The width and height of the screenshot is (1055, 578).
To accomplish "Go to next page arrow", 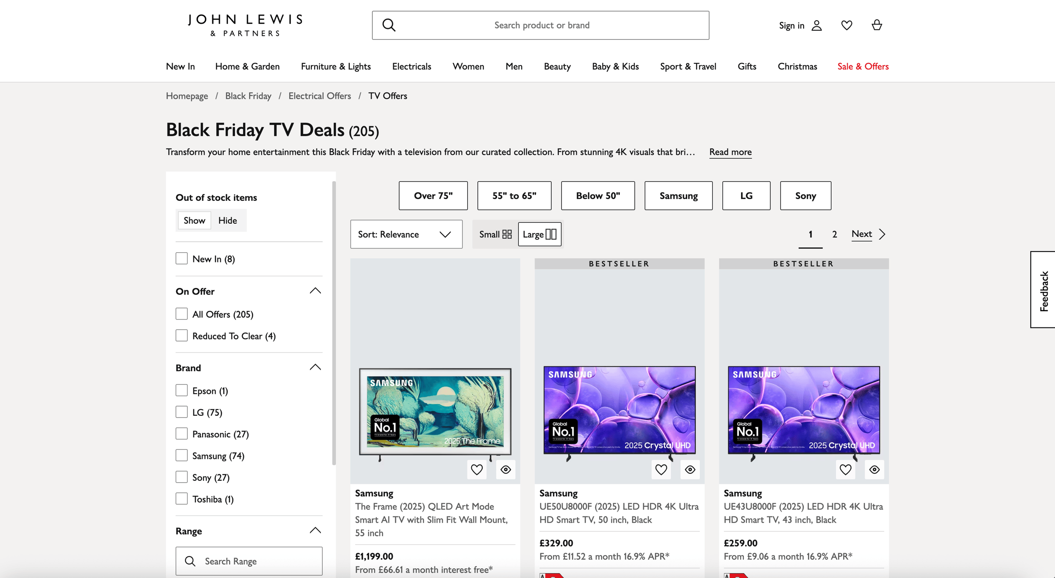I will [882, 234].
